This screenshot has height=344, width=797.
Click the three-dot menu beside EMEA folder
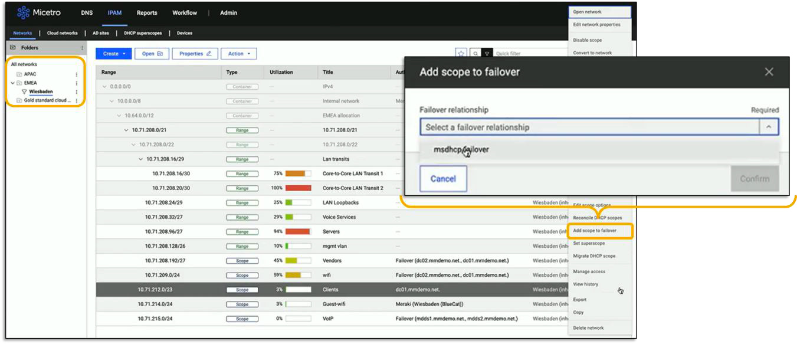pos(76,83)
